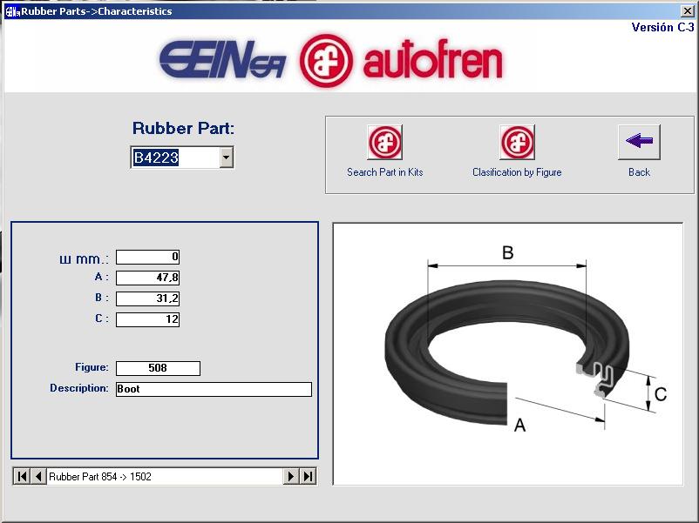699x523 pixels.
Task: Click the Versión C-3 text
Action: (662, 27)
